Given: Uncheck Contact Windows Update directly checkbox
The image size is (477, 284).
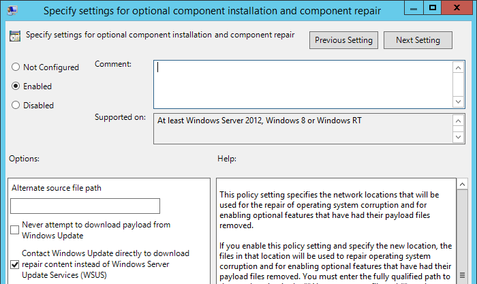Looking at the screenshot, I should click(14, 264).
